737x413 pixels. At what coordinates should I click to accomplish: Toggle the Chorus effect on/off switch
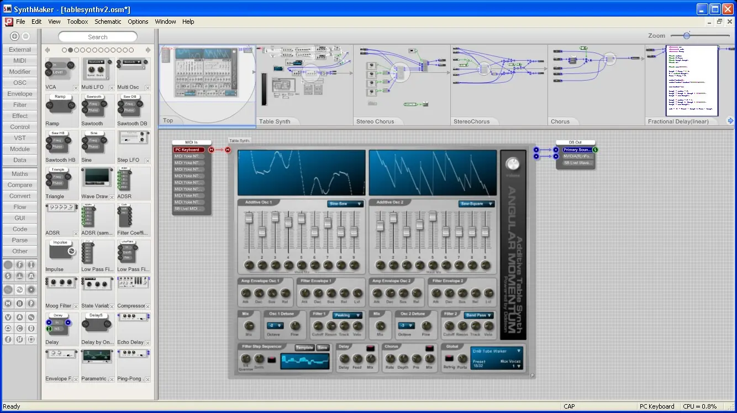coord(429,348)
